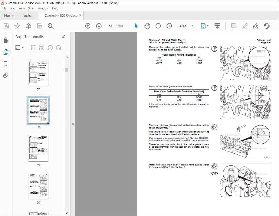Open the scrolling mode tool
This screenshot has width=279, height=216.
coord(217,26)
